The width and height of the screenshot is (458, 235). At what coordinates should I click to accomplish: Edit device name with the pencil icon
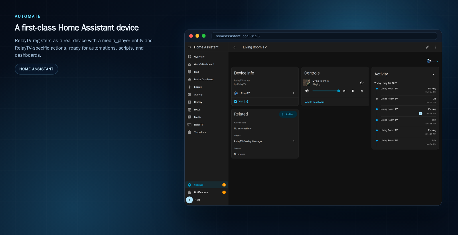pyautogui.click(x=427, y=47)
